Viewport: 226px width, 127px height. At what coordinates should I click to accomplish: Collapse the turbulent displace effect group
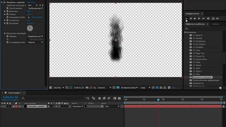click(x=2, y=2)
